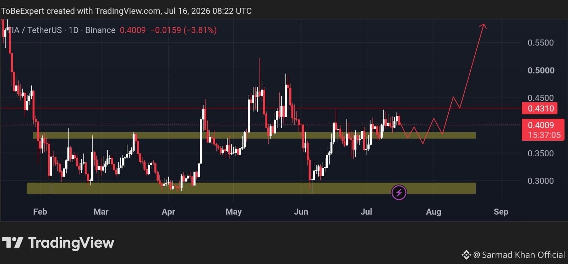Click the 0.5500 price axis label
568x264 pixels.
pyautogui.click(x=541, y=43)
